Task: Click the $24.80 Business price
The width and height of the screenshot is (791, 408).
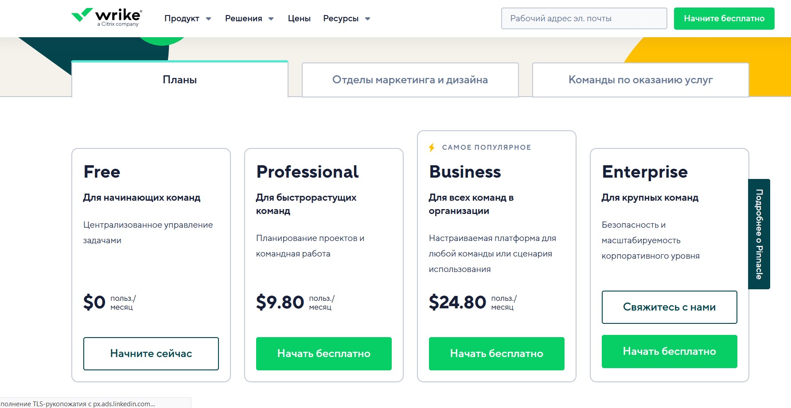Action: [457, 302]
